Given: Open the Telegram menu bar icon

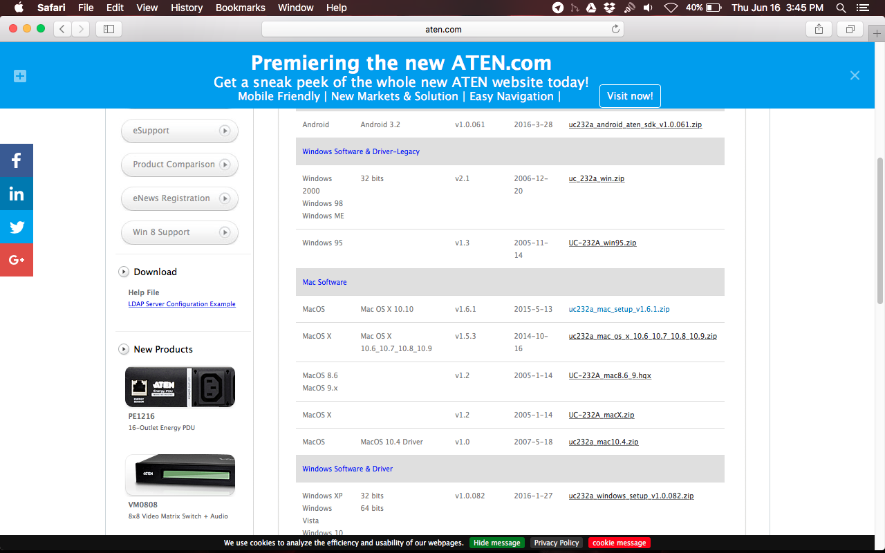Looking at the screenshot, I should [558, 8].
